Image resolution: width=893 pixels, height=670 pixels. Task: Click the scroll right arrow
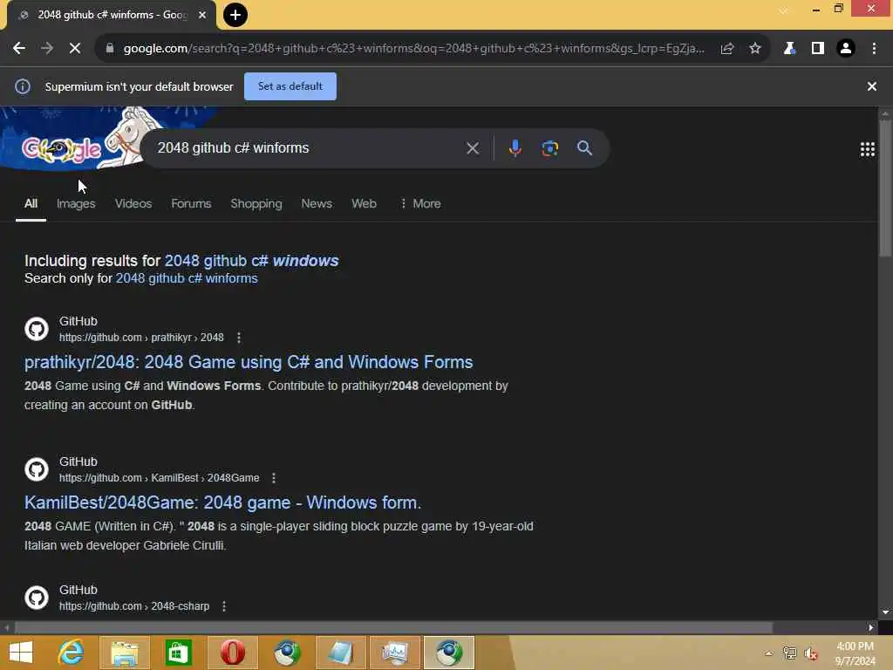tap(871, 627)
